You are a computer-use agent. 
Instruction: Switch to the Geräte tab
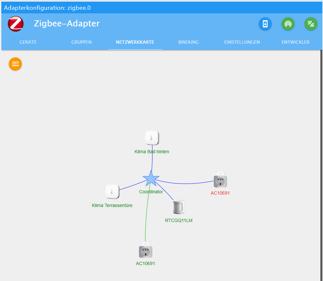[28, 42]
